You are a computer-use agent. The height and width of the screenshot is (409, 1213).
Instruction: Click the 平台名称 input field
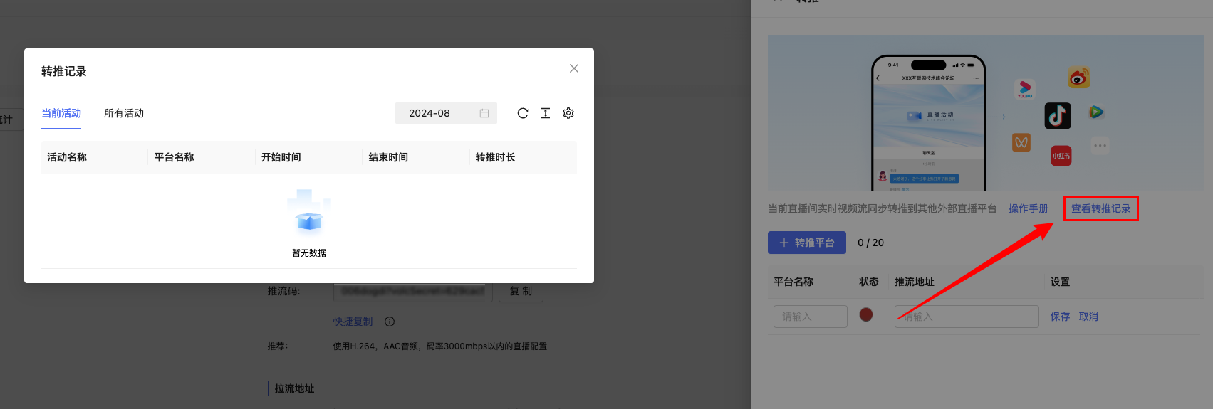[x=811, y=317]
